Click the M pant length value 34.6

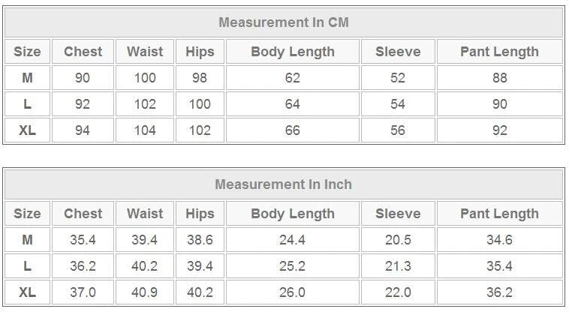pos(499,240)
